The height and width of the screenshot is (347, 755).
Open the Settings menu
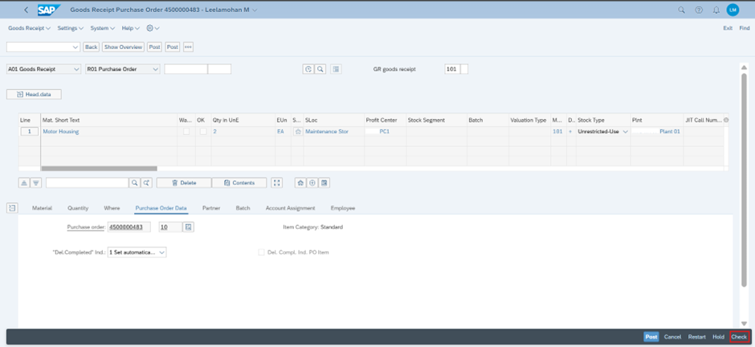point(71,28)
